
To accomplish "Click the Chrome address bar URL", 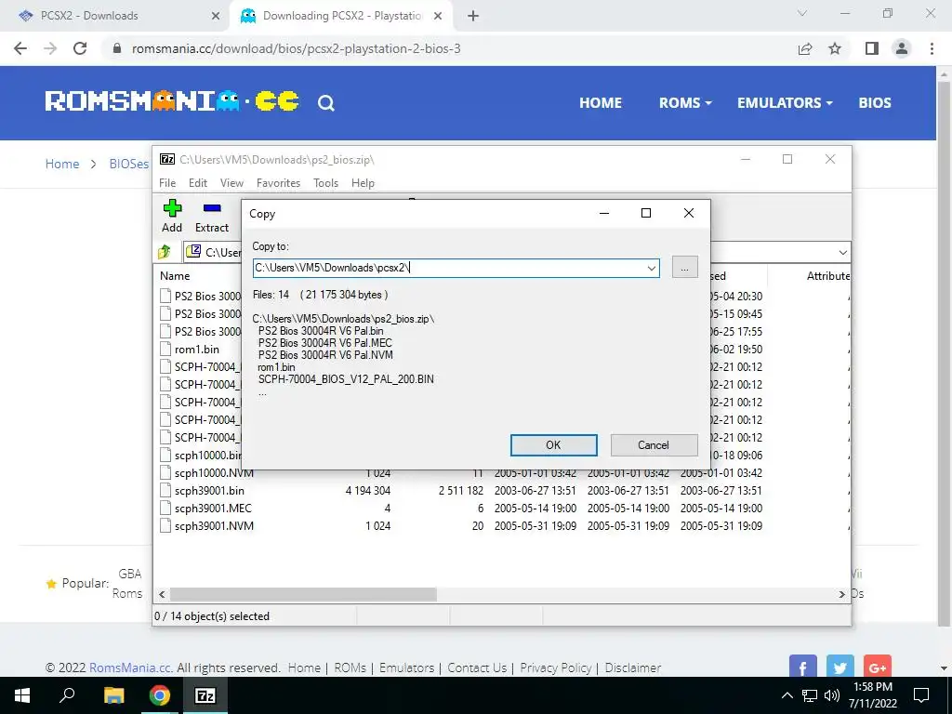I will [x=297, y=48].
